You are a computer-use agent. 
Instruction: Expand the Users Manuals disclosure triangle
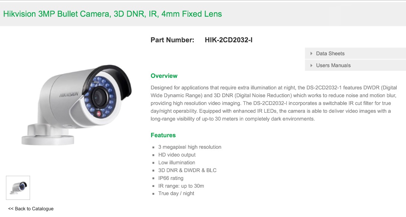point(311,65)
